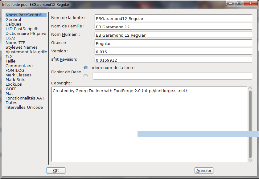This screenshot has height=179, width=259.
Task: Open the OS/2 section
Action: pyautogui.click(x=10, y=38)
